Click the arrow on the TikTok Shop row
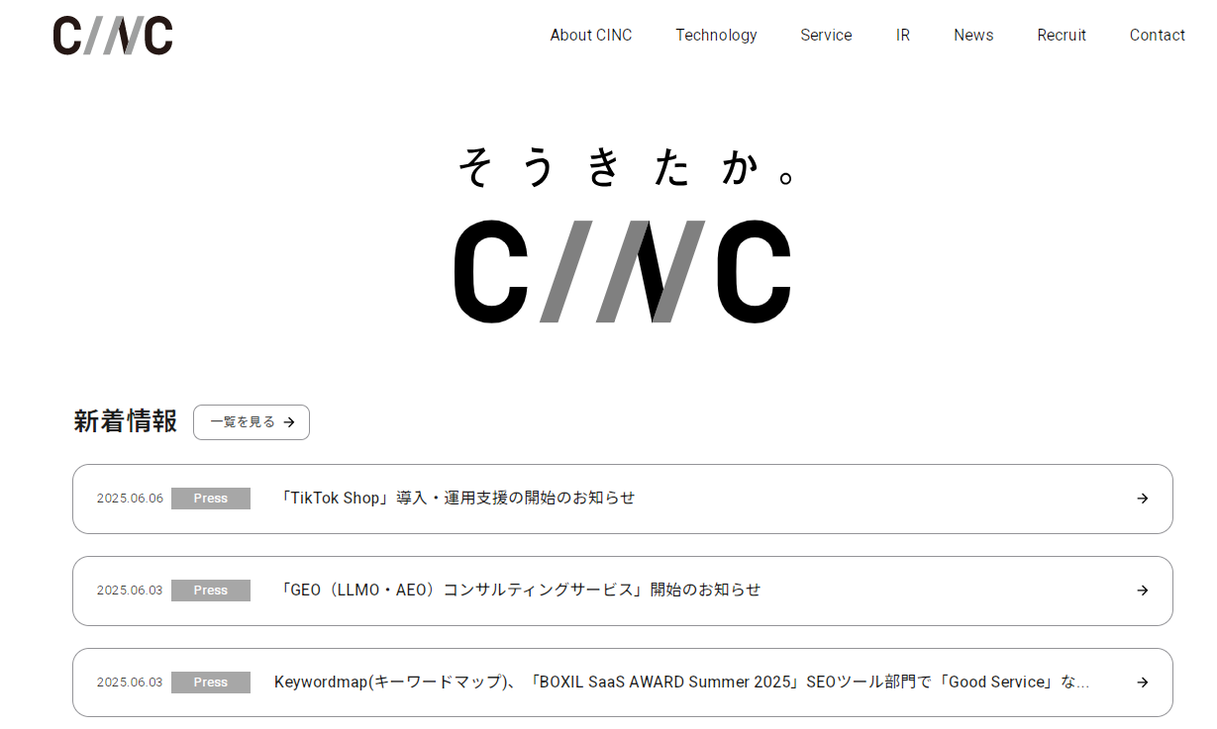 pos(1143,499)
